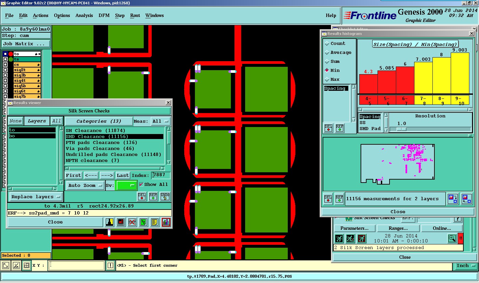Click second running-man icon in Checklist
The width and height of the screenshot is (479, 283).
click(350, 238)
